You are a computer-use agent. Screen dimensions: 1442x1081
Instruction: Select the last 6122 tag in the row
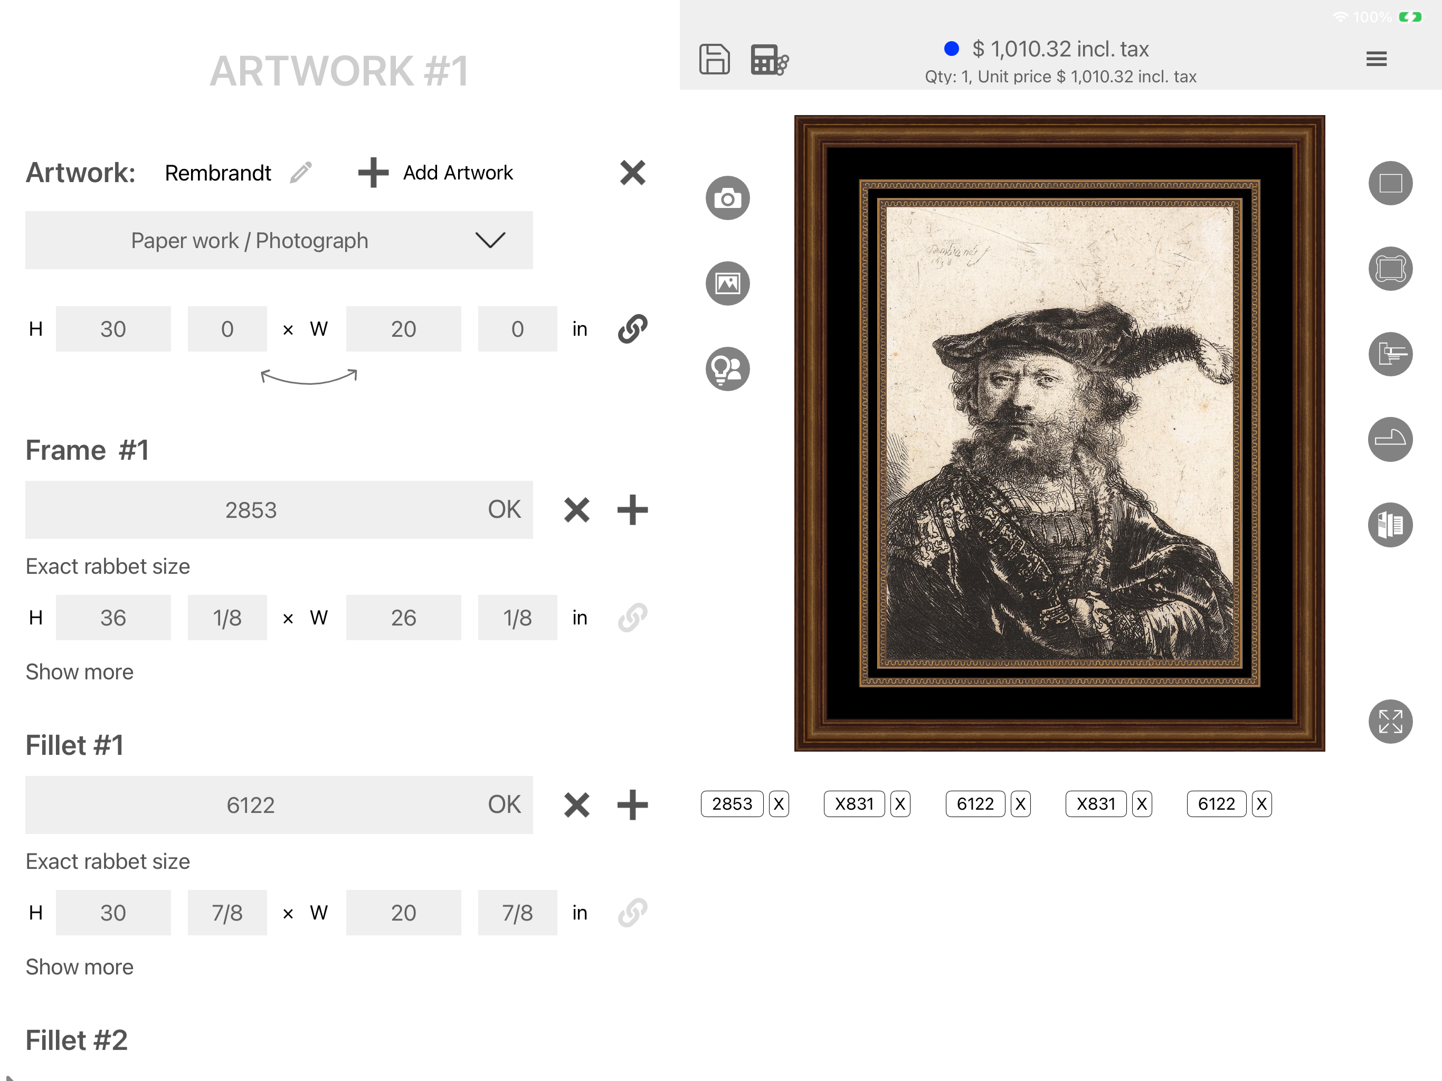pyautogui.click(x=1217, y=804)
